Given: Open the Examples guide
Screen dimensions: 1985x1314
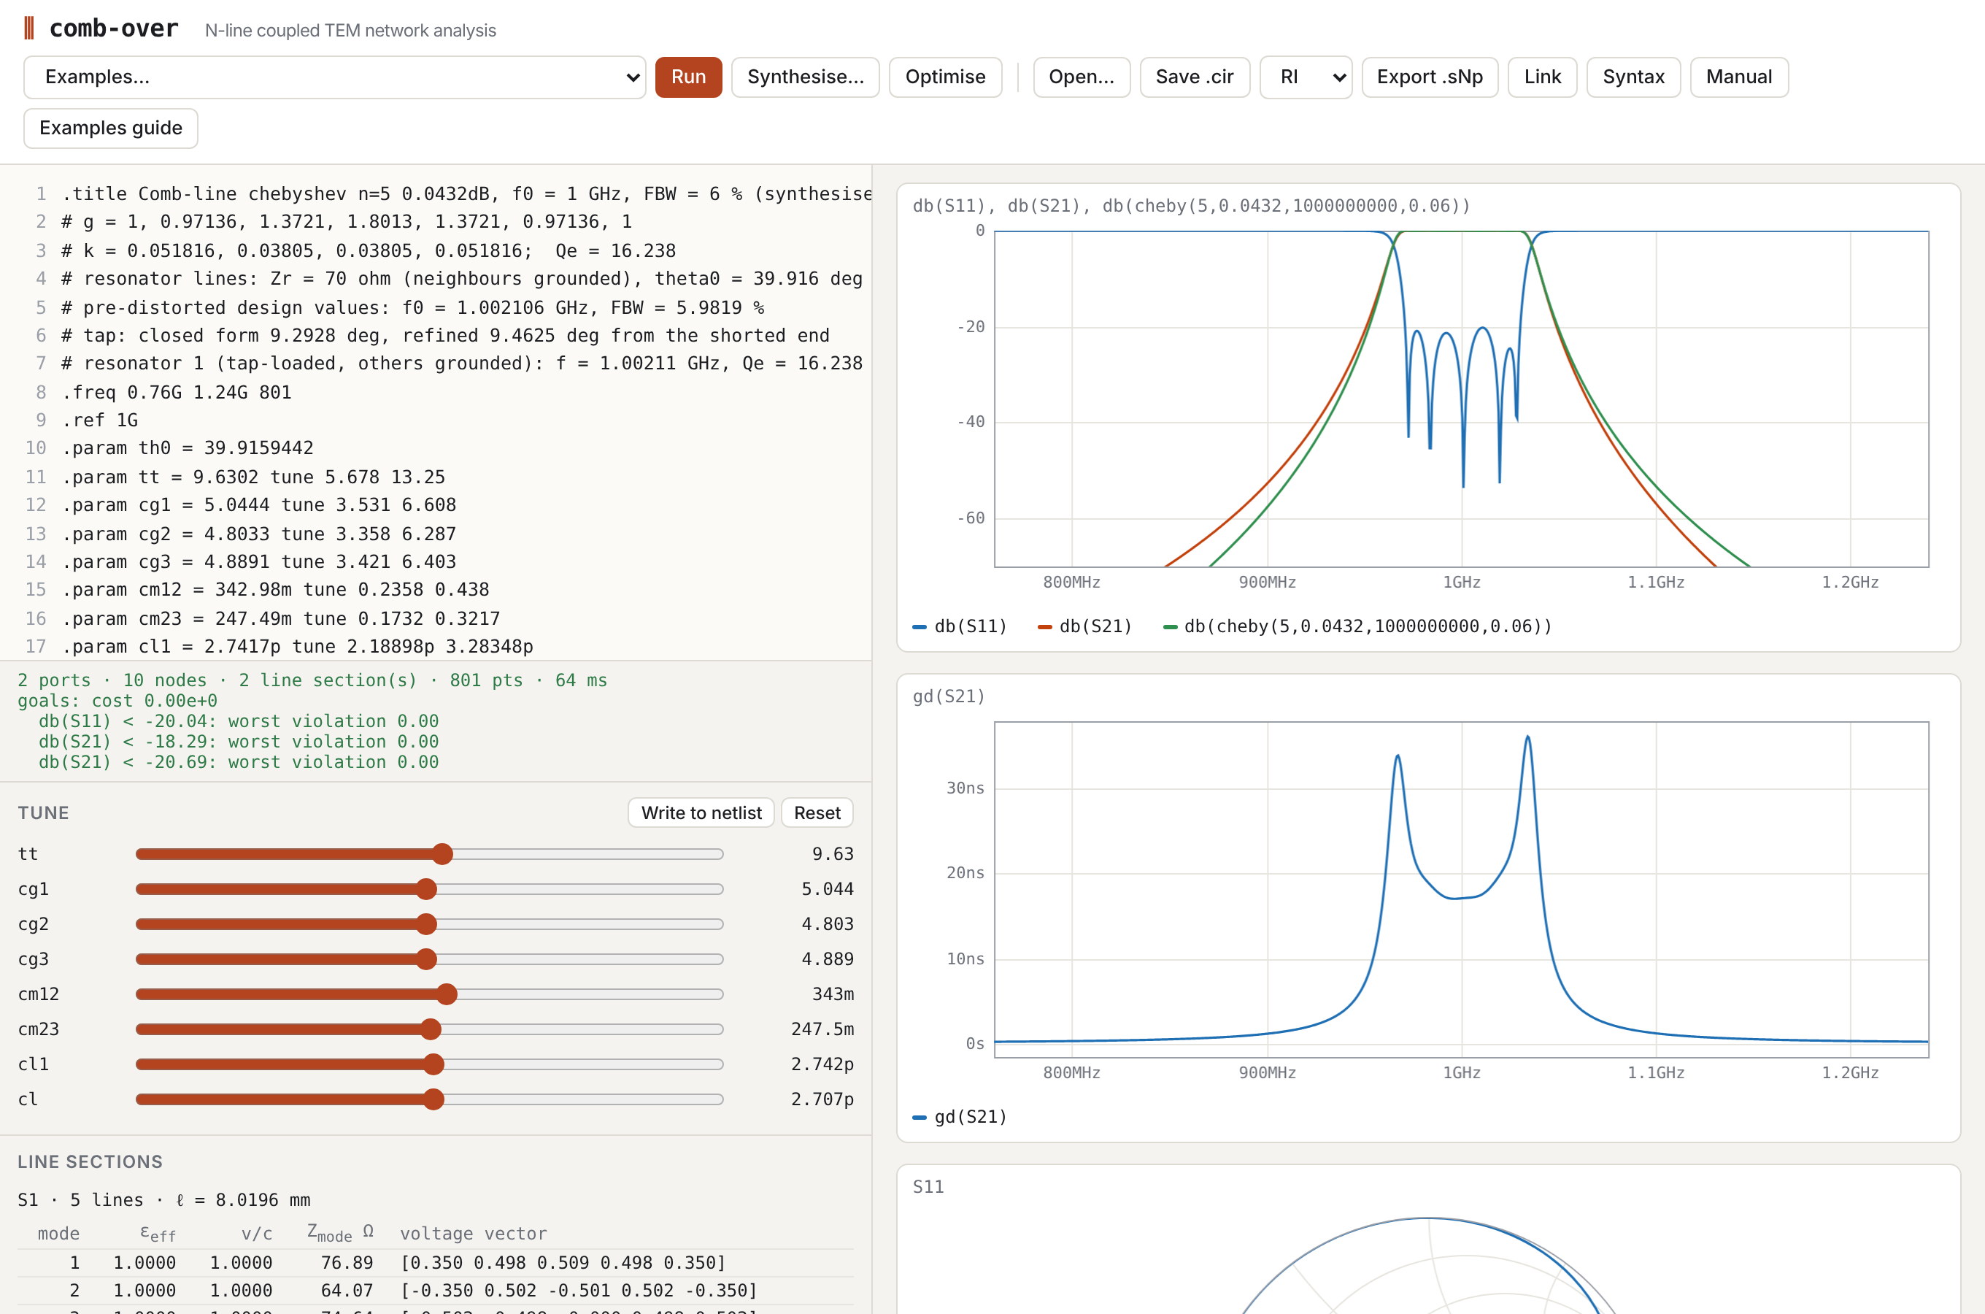Looking at the screenshot, I should point(110,128).
